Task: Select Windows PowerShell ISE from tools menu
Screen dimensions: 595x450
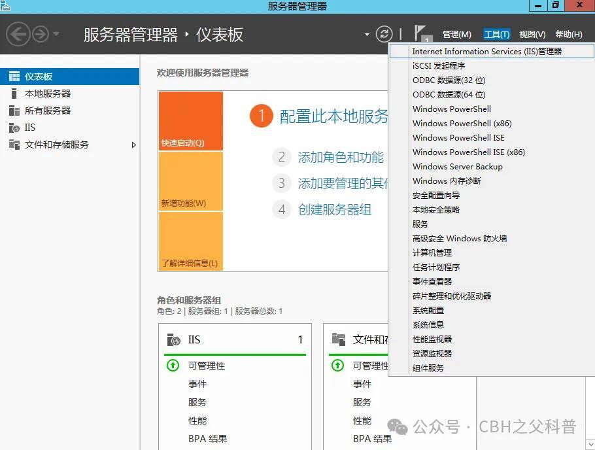Action: (458, 137)
